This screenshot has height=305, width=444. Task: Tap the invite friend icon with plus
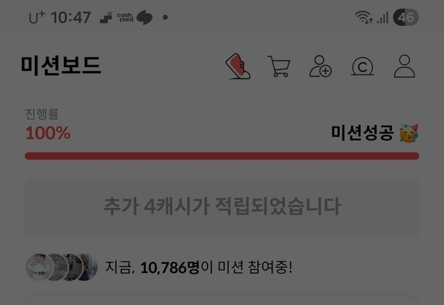321,67
